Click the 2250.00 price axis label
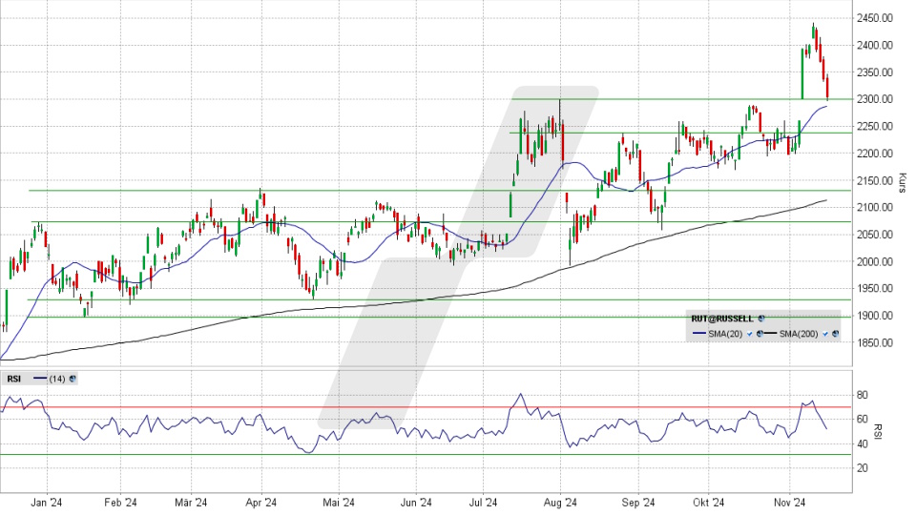Screen dimensions: 916x515 pyautogui.click(x=875, y=126)
